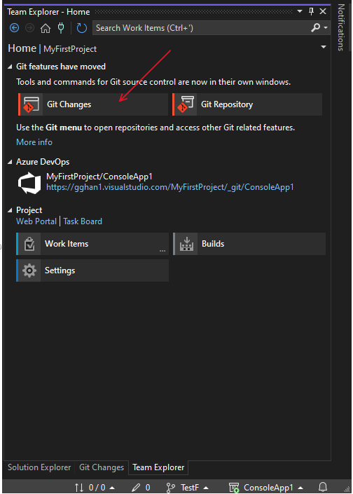Open Git Repository window button
Image resolution: width=353 pixels, height=494 pixels.
tap(247, 104)
